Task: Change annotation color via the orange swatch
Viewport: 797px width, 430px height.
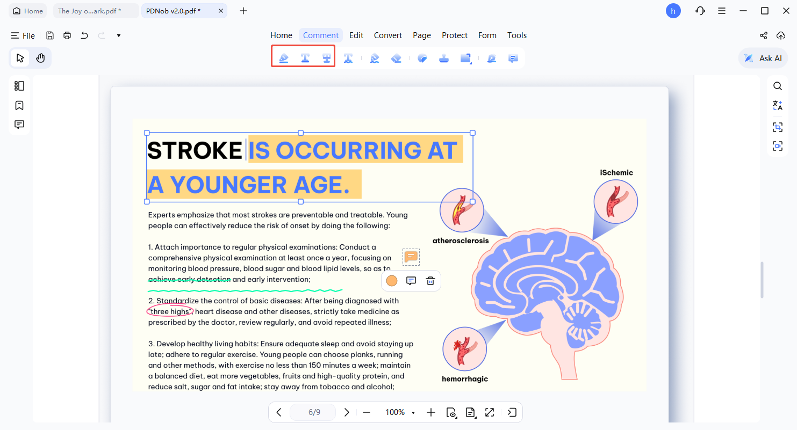Action: (x=391, y=281)
